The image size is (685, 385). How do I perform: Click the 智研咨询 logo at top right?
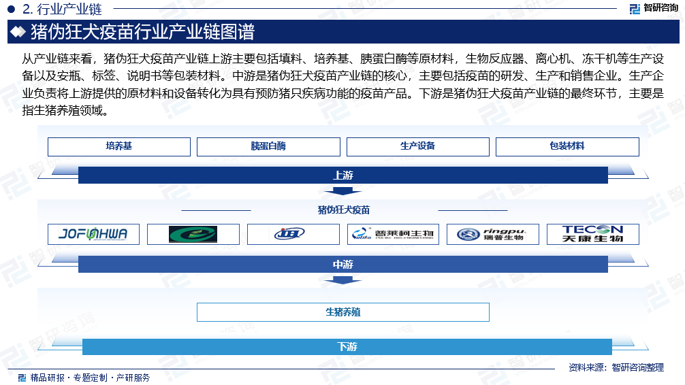click(654, 8)
